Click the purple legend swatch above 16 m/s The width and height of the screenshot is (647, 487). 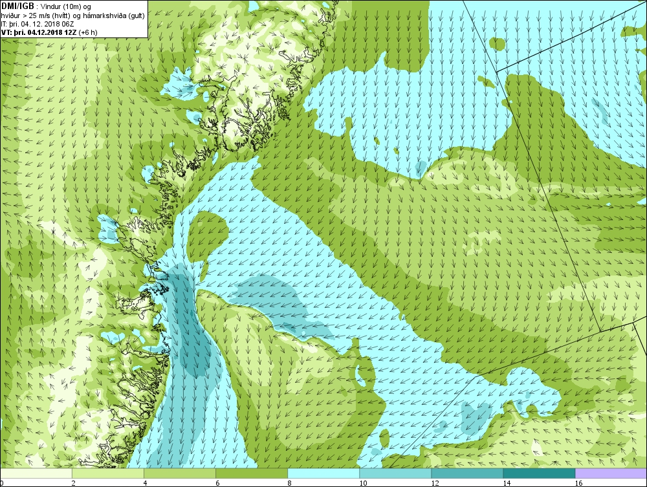611,473
